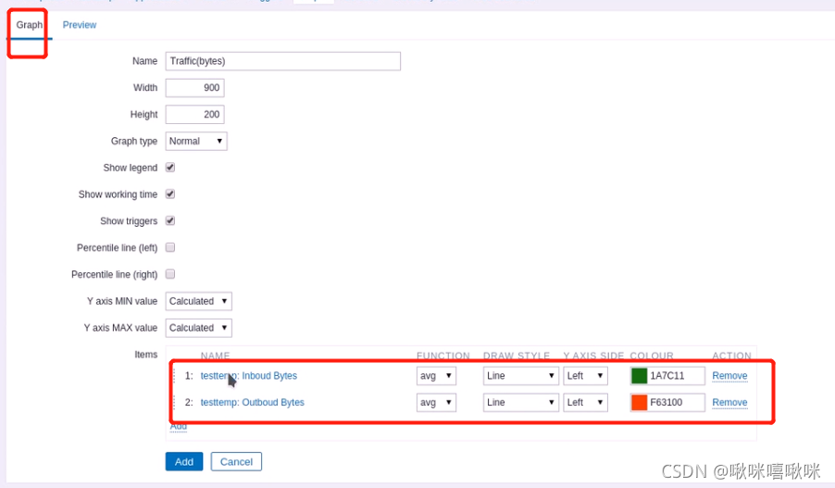Viewport: 835px width, 488px height.
Task: Open draw style dropdown for Inboud Bytes
Action: (521, 376)
